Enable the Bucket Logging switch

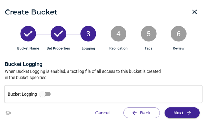pos(45,94)
